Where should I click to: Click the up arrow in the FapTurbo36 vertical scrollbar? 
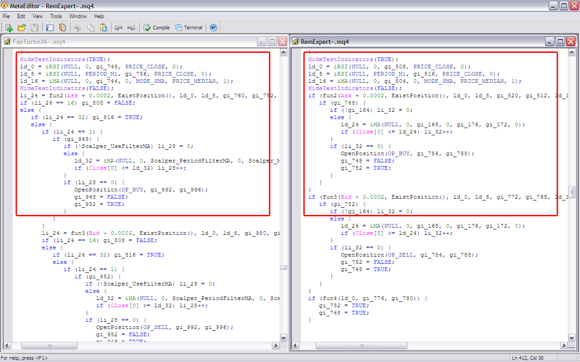[x=284, y=52]
